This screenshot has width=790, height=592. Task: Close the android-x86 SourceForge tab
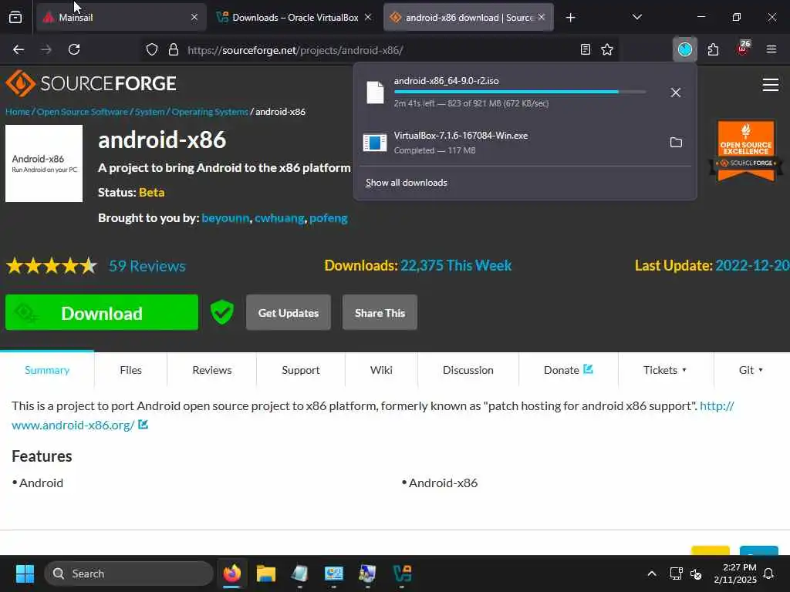coord(542,18)
